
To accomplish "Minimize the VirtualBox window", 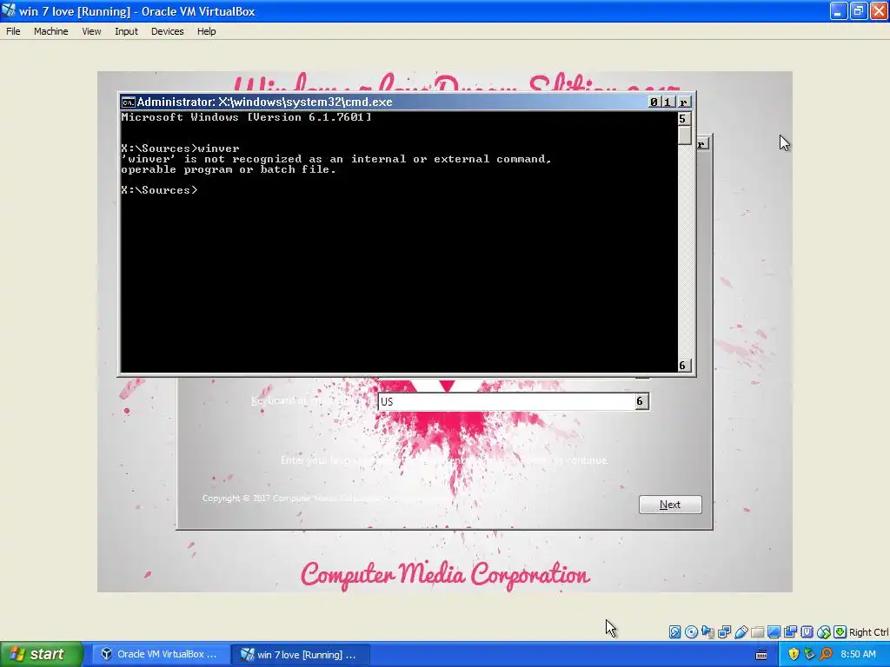I will (x=839, y=10).
